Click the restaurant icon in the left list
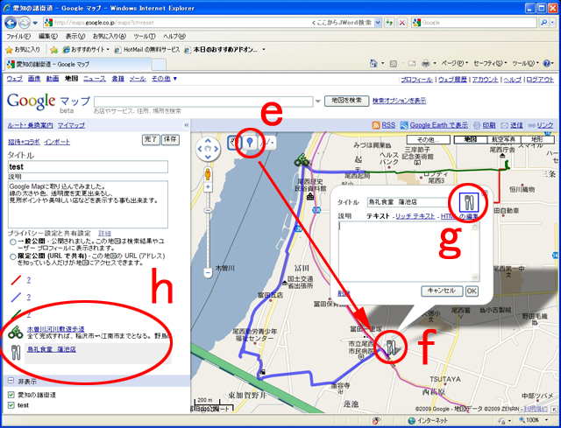 point(16,352)
